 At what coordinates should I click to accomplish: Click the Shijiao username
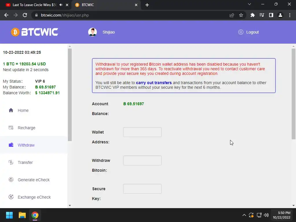tap(109, 32)
